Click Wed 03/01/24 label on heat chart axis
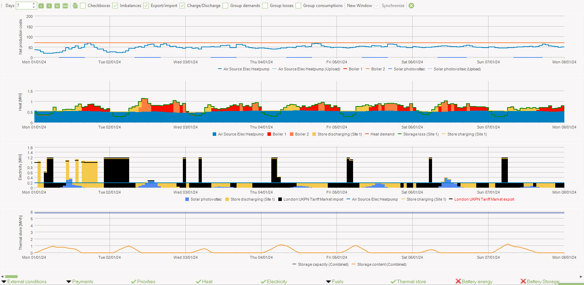 point(185,127)
